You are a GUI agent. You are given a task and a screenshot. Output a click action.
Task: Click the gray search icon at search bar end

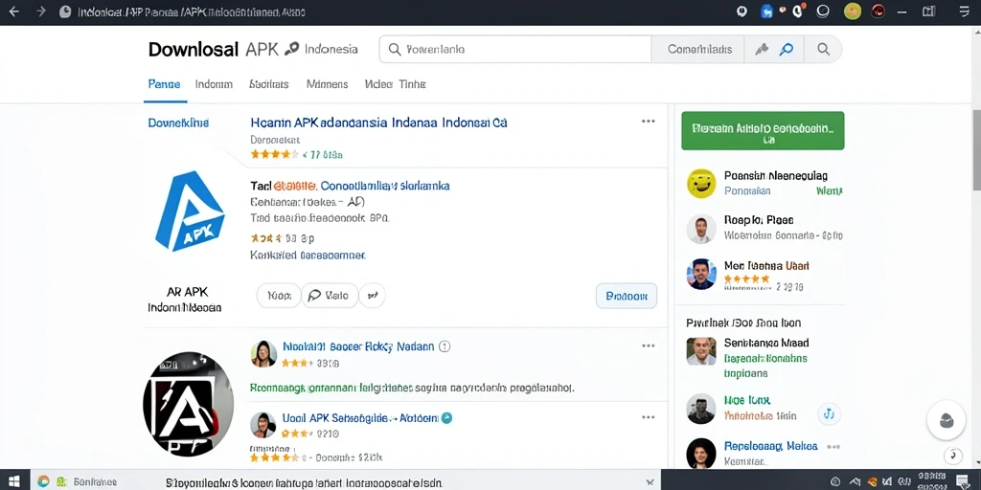tap(823, 49)
